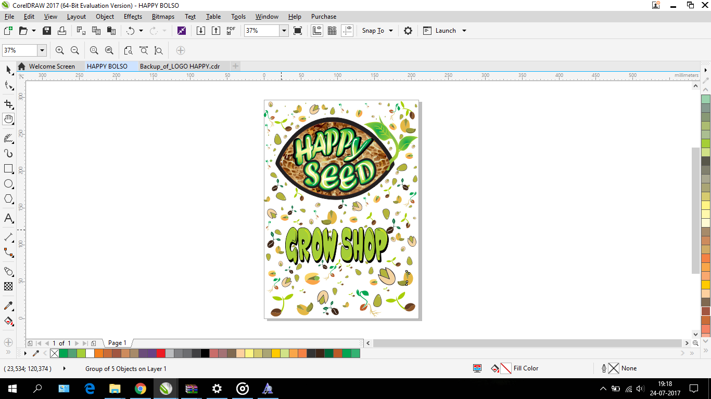Expand the Launch dropdown

[x=464, y=31]
